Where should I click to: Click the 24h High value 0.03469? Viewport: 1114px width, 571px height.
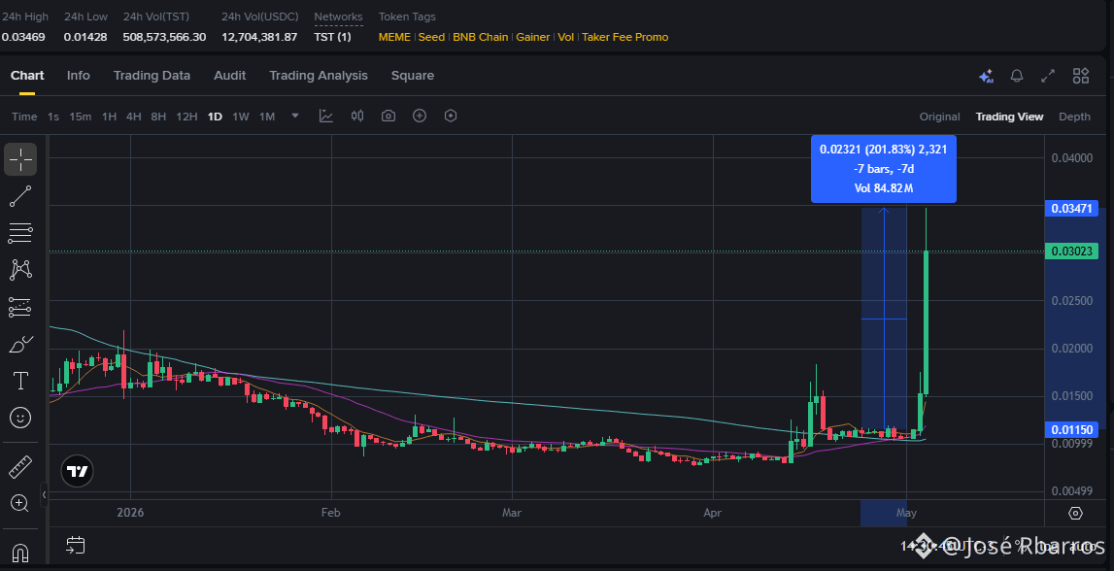click(x=23, y=37)
